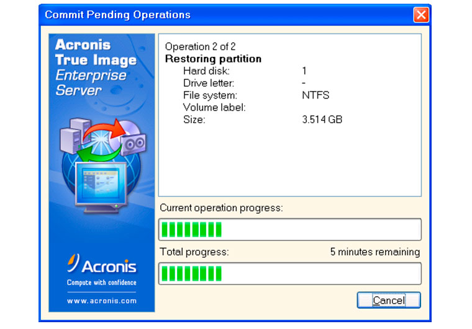Click the '5 minutes remaining' text
This screenshot has width=472, height=329.
[x=375, y=252]
